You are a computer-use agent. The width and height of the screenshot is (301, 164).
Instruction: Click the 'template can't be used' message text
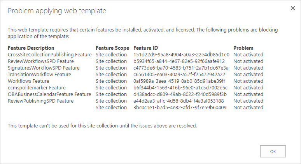click(x=102, y=126)
